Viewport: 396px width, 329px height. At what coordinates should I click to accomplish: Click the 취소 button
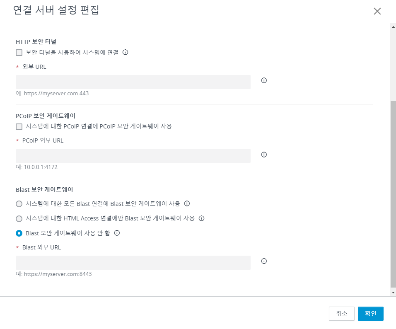coord(342,314)
